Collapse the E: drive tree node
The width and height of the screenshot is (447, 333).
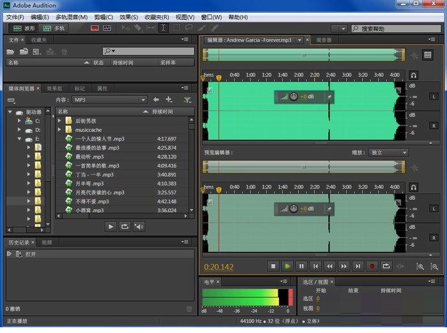click(x=19, y=139)
